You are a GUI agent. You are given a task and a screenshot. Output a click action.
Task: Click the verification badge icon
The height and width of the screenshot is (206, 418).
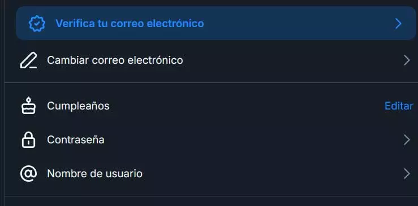tap(37, 24)
